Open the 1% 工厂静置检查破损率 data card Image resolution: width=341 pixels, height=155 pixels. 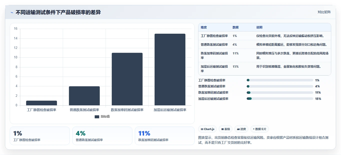[40, 136]
